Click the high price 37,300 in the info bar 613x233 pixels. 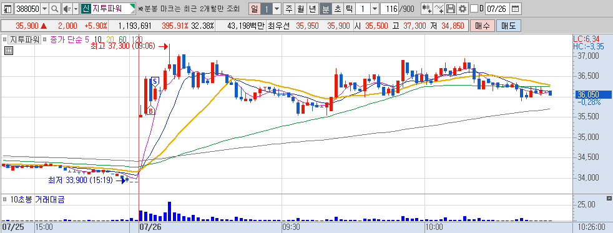414,26
